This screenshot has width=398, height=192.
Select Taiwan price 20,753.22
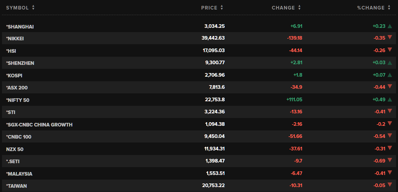point(213,185)
